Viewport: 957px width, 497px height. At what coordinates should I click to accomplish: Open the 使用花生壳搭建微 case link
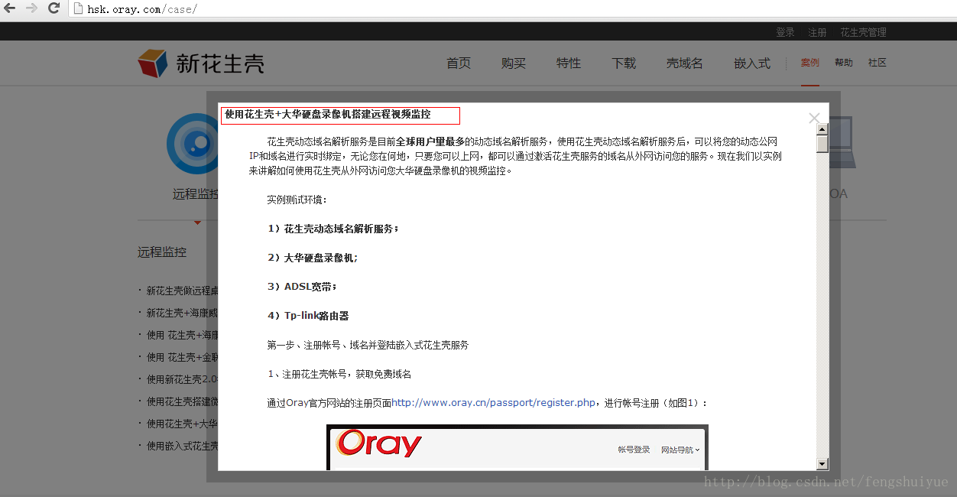tap(183, 401)
